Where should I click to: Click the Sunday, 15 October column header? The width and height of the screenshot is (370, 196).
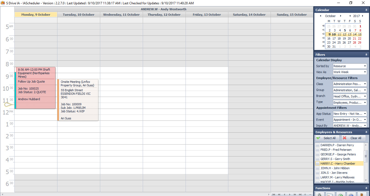pos(292,15)
